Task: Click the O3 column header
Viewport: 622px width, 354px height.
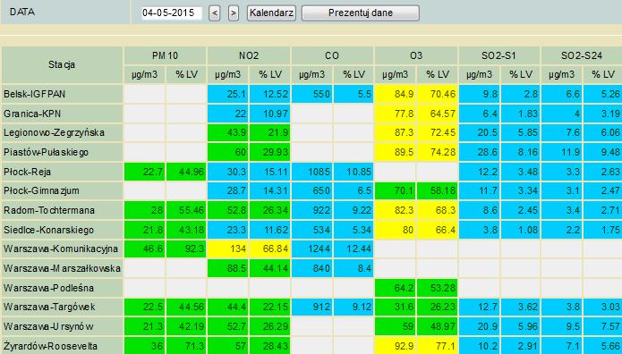Action: coord(416,56)
